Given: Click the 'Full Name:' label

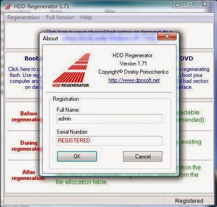Looking at the screenshot, I should pos(68,110).
